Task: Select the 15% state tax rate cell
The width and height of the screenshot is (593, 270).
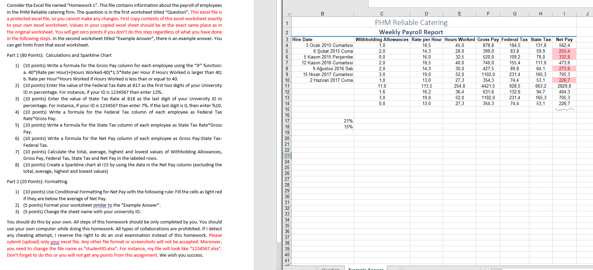Action: click(x=322, y=127)
